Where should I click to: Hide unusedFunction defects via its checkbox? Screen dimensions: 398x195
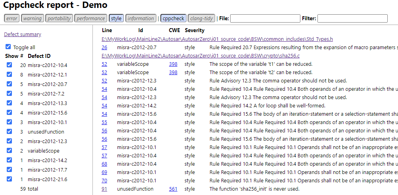pos(9,132)
